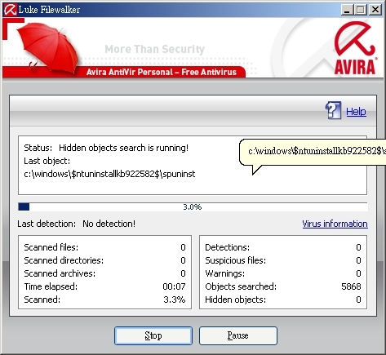Stop the running scan
386x355 pixels.
[153, 335]
